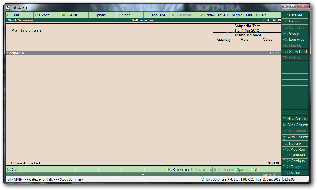This screenshot has width=317, height=190.
Task: Click the Ctrl + N indicator
Action: (269, 174)
